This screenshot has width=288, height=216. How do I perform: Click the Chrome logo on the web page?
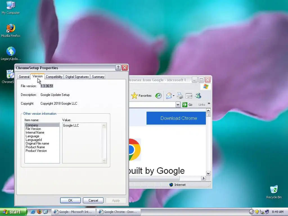135,150
